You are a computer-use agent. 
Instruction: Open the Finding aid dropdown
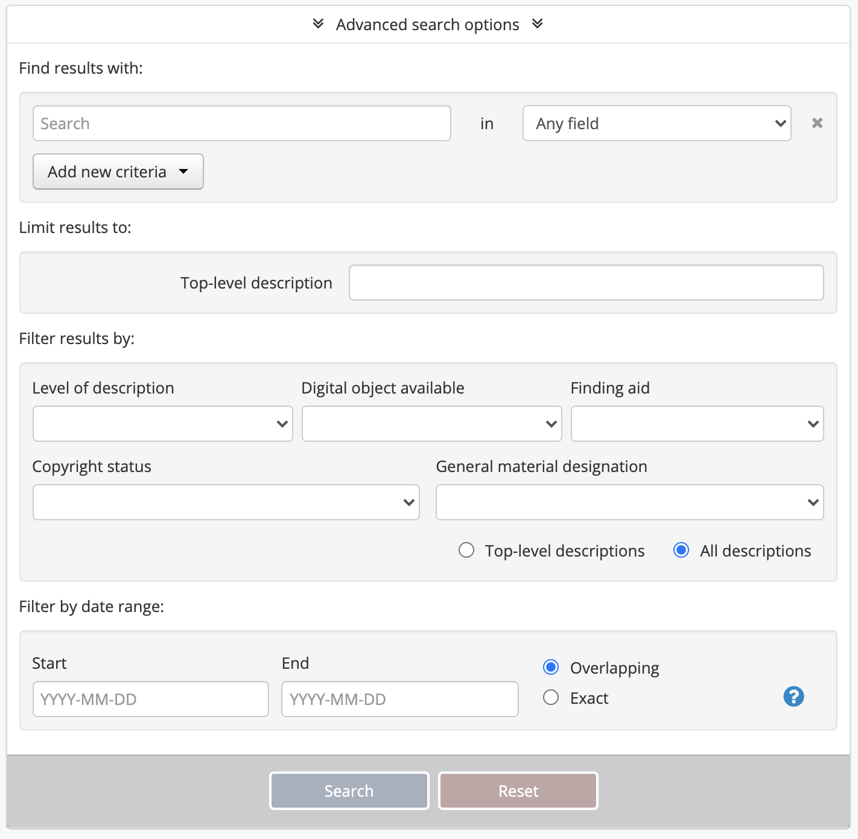pyautogui.click(x=696, y=423)
